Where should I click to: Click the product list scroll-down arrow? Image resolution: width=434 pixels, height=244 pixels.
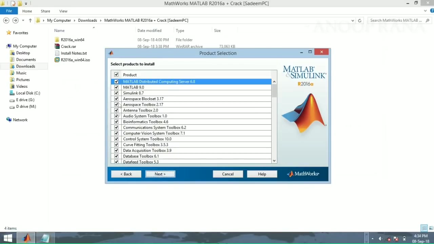(274, 161)
